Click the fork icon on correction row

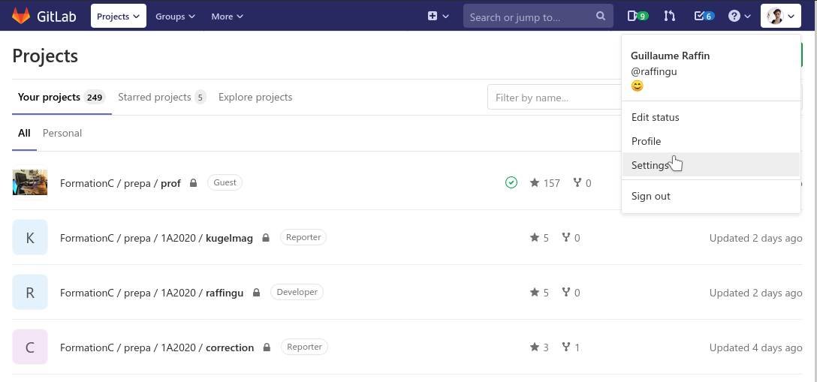[566, 347]
